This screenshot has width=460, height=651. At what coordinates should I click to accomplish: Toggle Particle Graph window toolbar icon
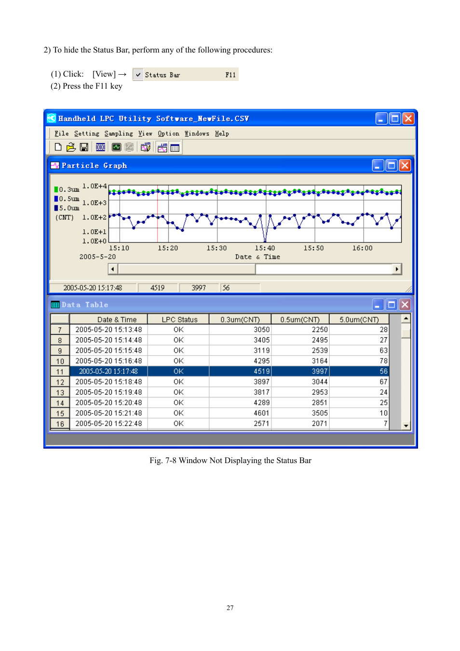[162, 147]
